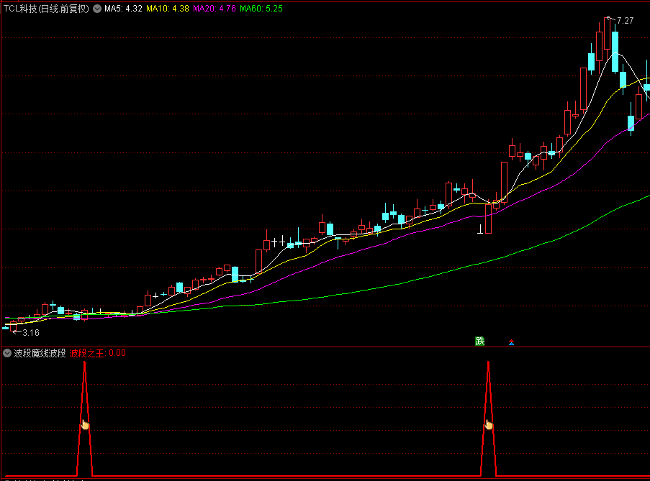Click the 波段之王: 0.00 value label
The height and width of the screenshot is (481, 650).
point(97,353)
